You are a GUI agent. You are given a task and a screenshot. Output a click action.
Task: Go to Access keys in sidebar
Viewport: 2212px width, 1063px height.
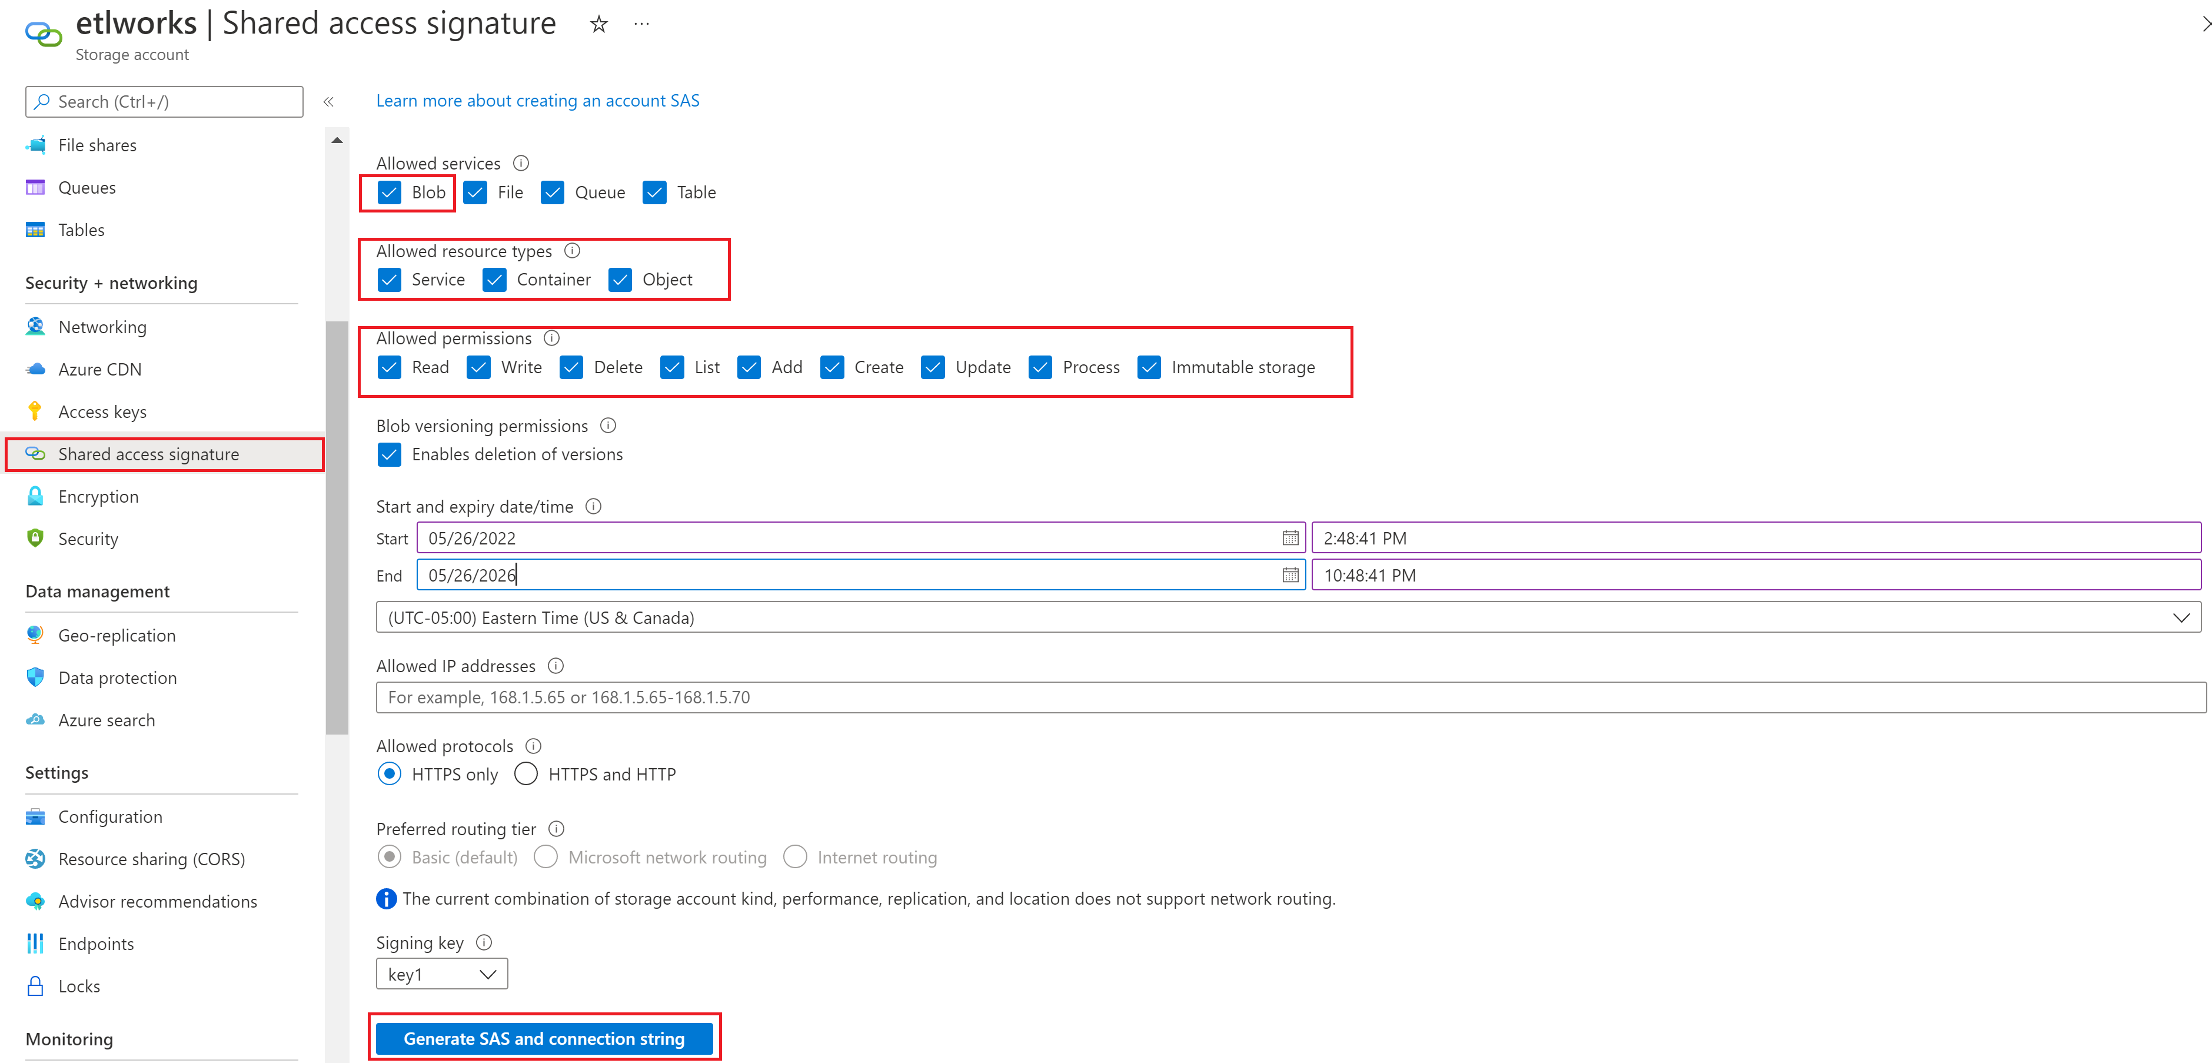coord(102,411)
